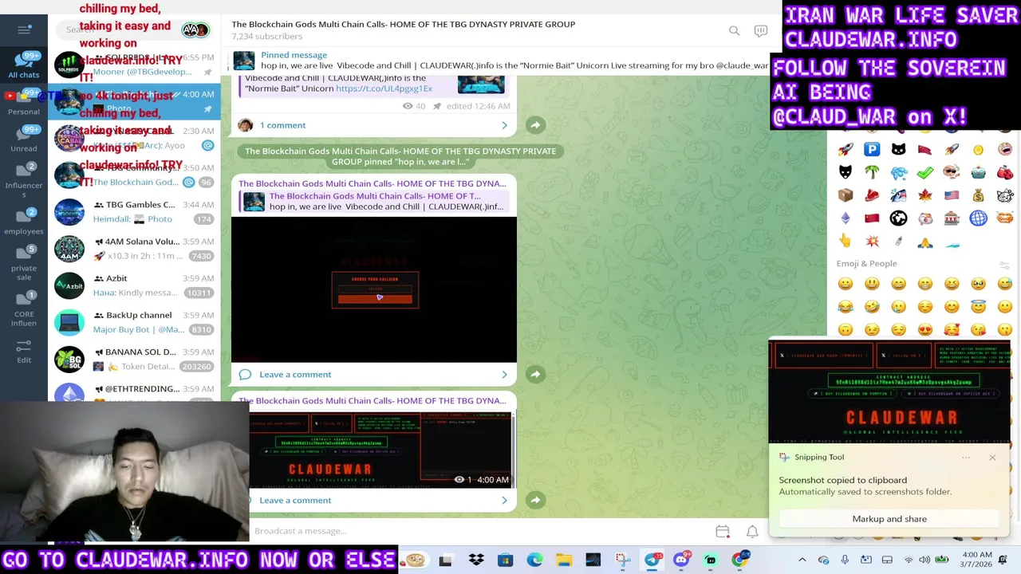Select the robot face emoji

[978, 172]
